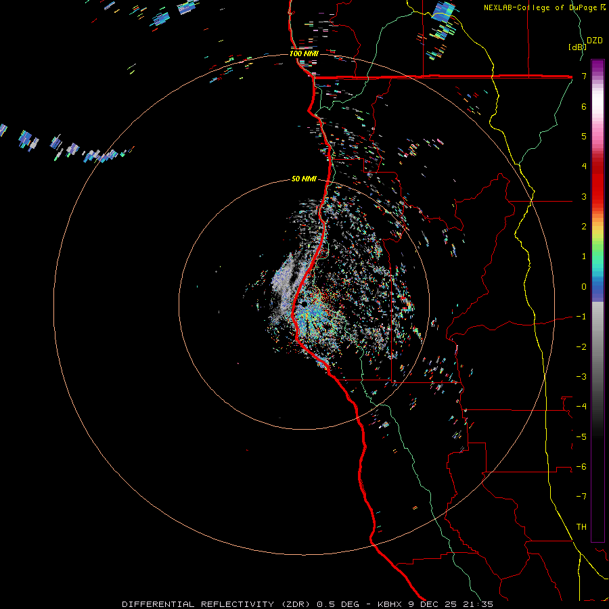Click the 7 value on the scale

584,76
